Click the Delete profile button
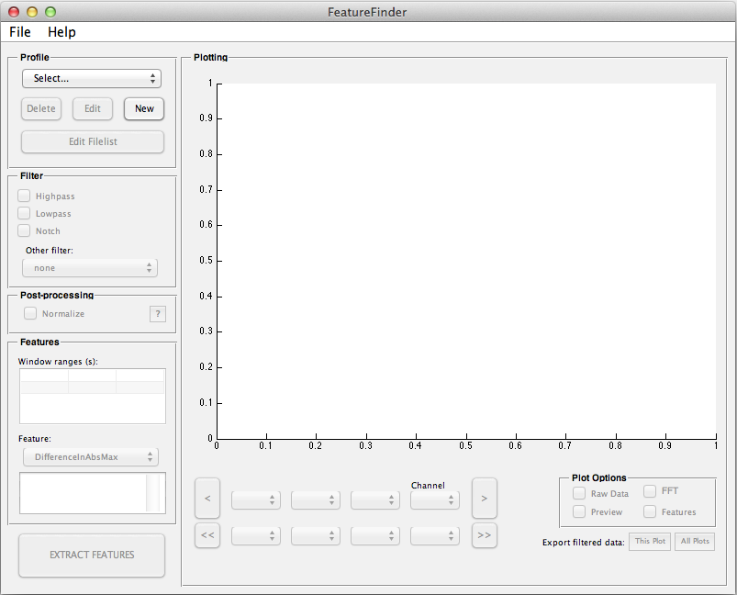 pyautogui.click(x=41, y=108)
